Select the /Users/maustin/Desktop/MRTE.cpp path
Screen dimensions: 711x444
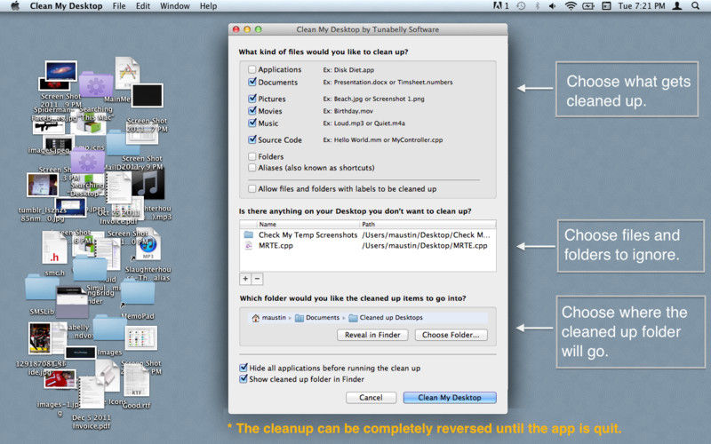pos(425,246)
